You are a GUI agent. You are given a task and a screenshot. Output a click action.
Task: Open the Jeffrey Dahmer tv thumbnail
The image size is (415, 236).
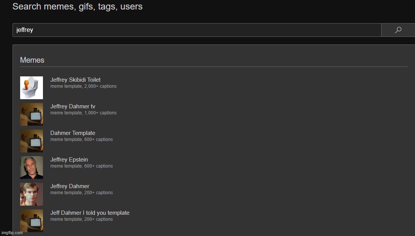(x=32, y=114)
